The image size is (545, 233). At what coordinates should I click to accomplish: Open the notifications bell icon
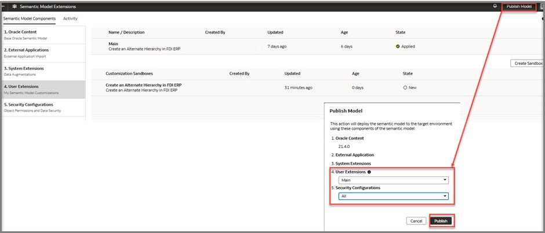pos(495,6)
